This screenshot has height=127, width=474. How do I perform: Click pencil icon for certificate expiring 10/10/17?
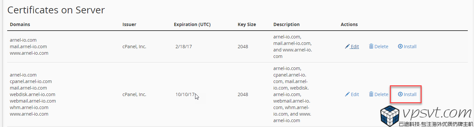[347, 94]
